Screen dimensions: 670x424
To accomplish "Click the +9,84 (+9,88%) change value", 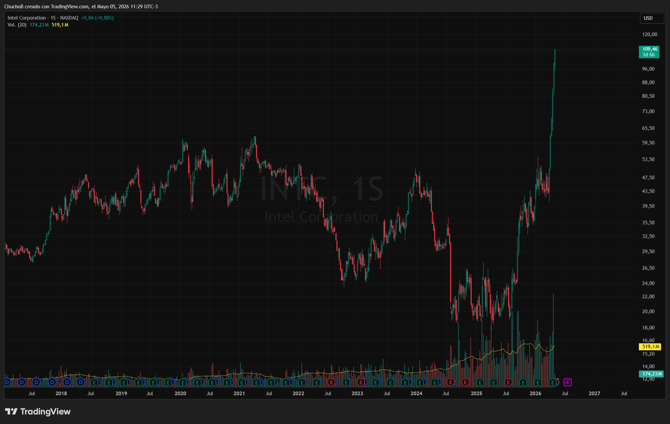I will (x=97, y=18).
